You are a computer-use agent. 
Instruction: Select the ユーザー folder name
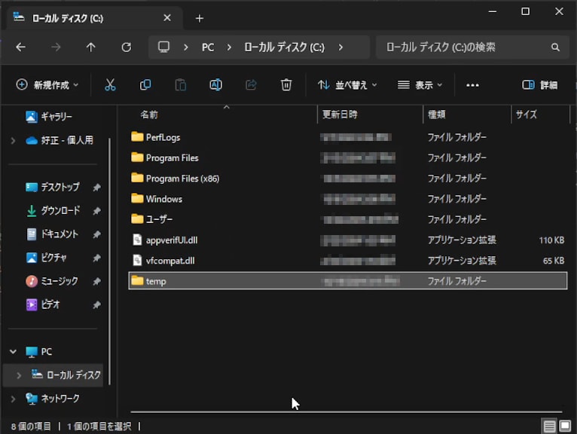tap(159, 219)
